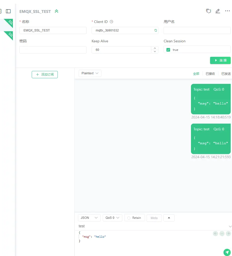232x256 pixels.
Task: Select the first SSL connection in sidebar
Action: [x=6, y=25]
